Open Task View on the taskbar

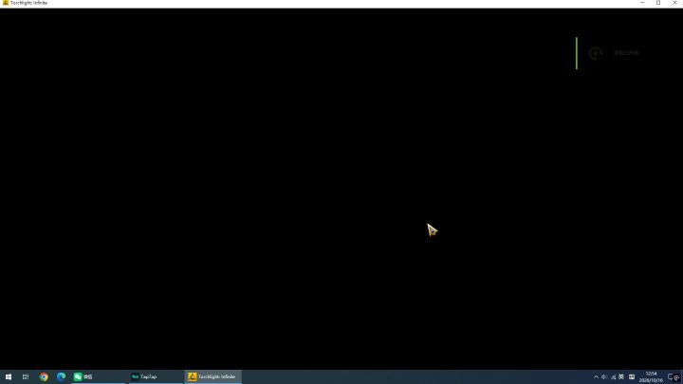[x=26, y=376]
